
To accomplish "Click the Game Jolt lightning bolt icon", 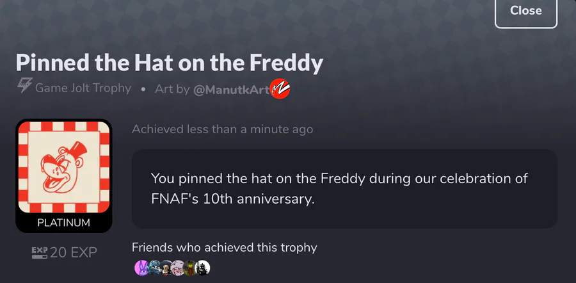I will (24, 88).
